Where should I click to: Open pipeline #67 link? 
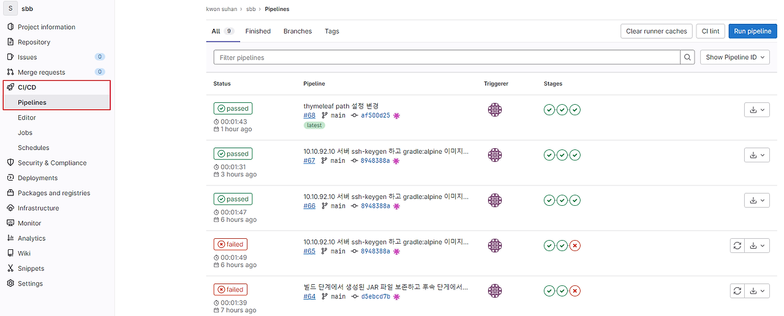pyautogui.click(x=309, y=160)
